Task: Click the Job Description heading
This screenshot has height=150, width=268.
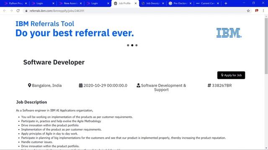Action: tap(31, 102)
